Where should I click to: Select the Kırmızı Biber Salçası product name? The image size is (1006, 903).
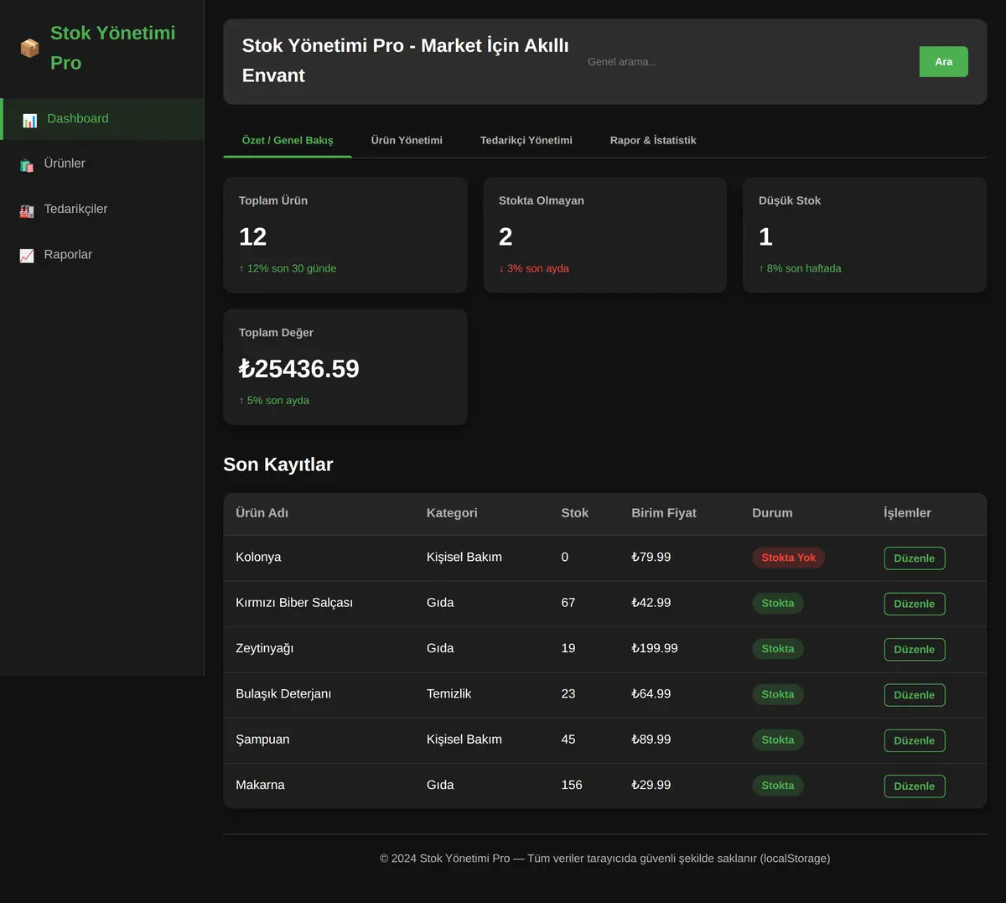[294, 603]
